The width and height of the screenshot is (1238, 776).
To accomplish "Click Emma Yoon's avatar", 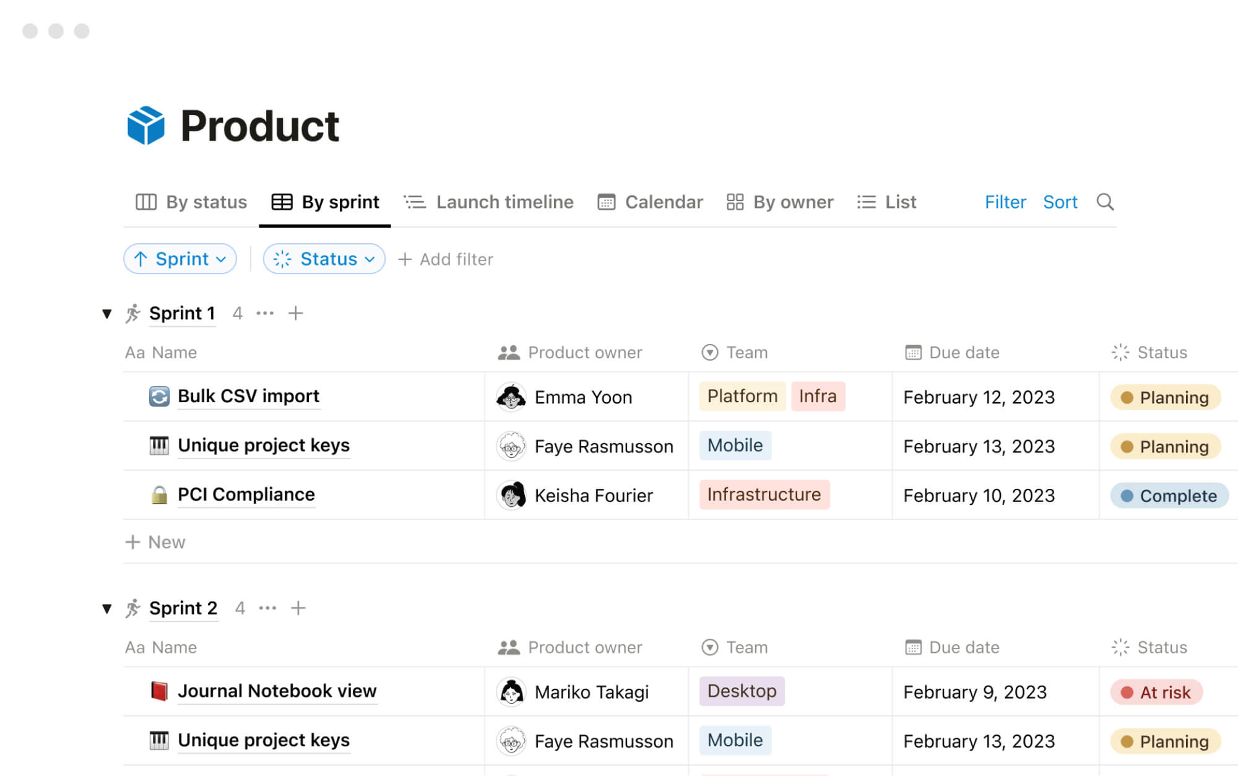I will pyautogui.click(x=511, y=397).
